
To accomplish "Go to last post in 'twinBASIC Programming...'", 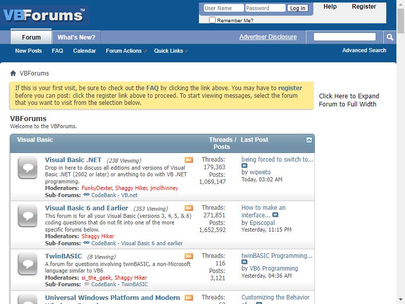I will (x=245, y=262).
